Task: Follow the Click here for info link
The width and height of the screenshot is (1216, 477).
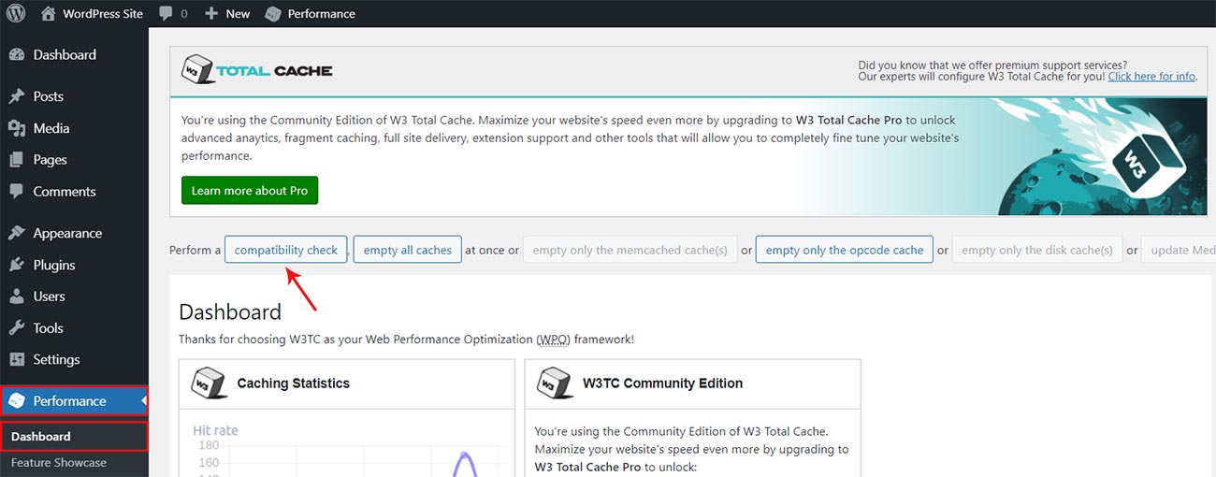Action: point(1151,77)
